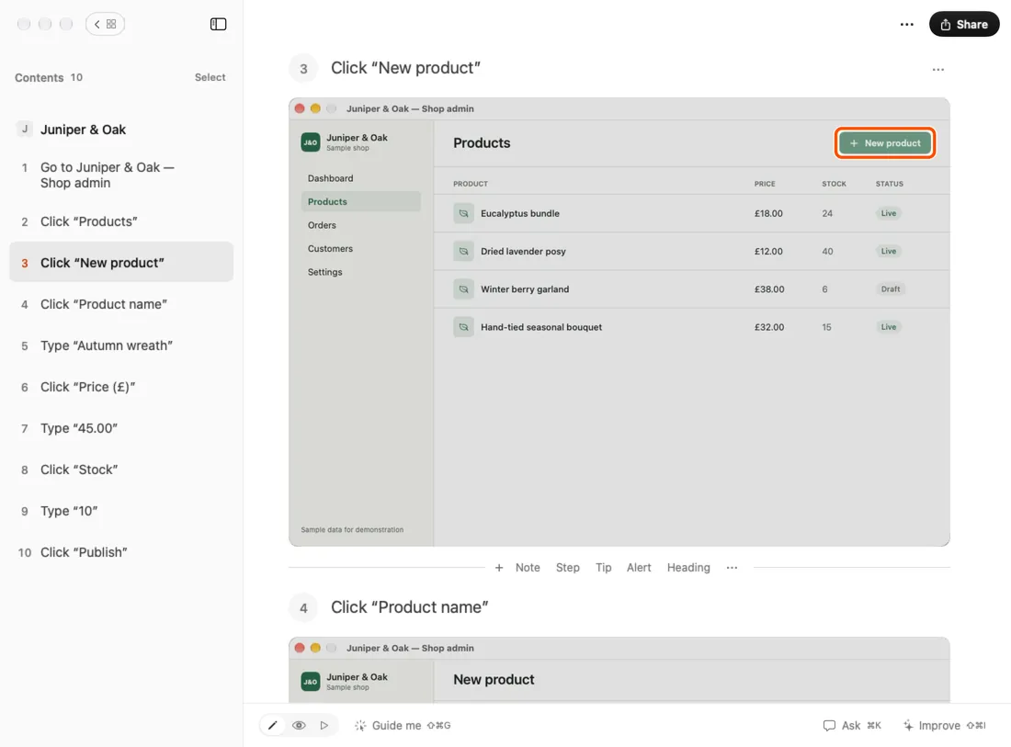Open more insert options ellipsis
Image resolution: width=1011 pixels, height=747 pixels.
[732, 567]
